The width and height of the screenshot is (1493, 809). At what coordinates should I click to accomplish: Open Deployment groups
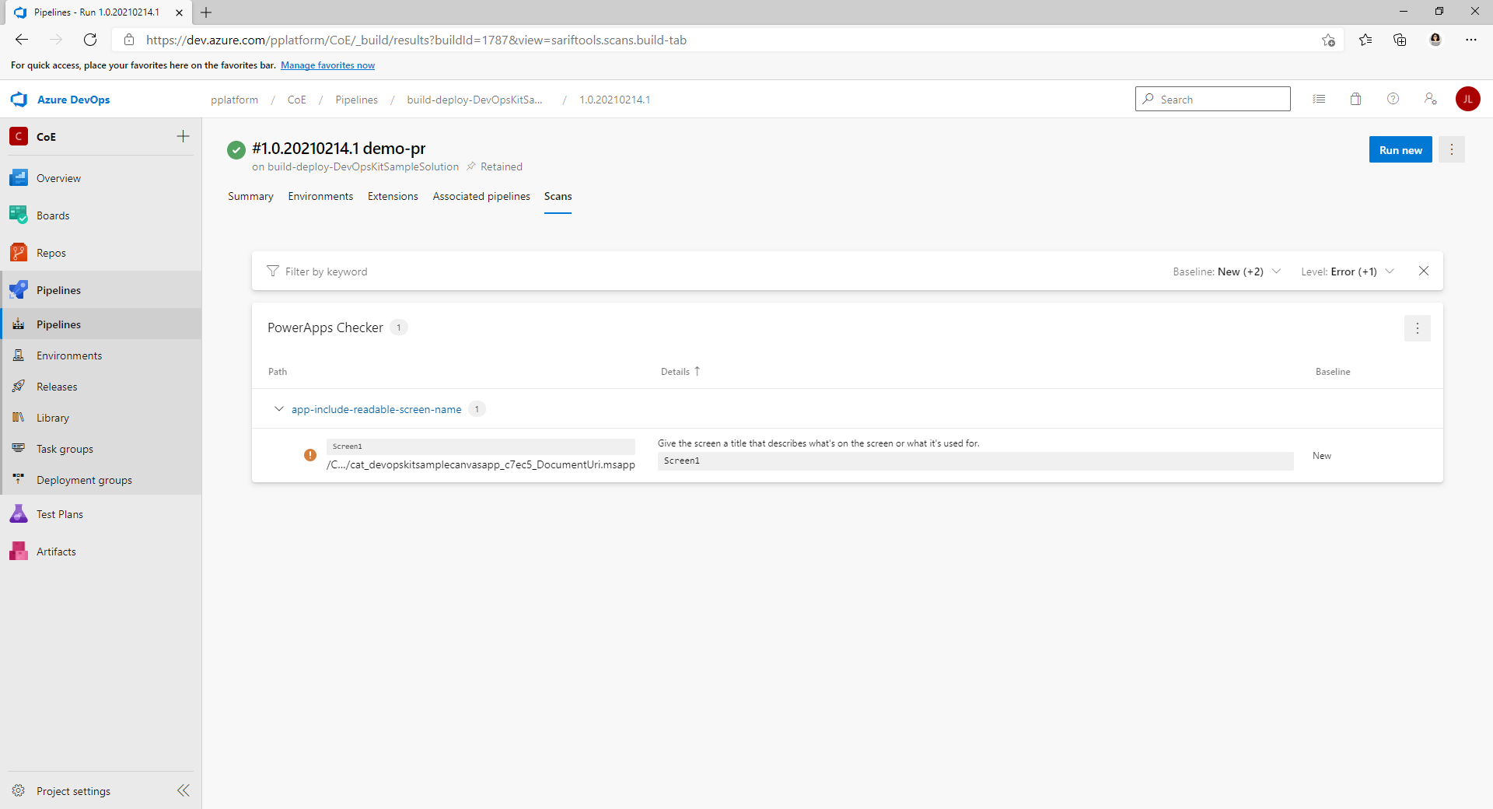(83, 479)
